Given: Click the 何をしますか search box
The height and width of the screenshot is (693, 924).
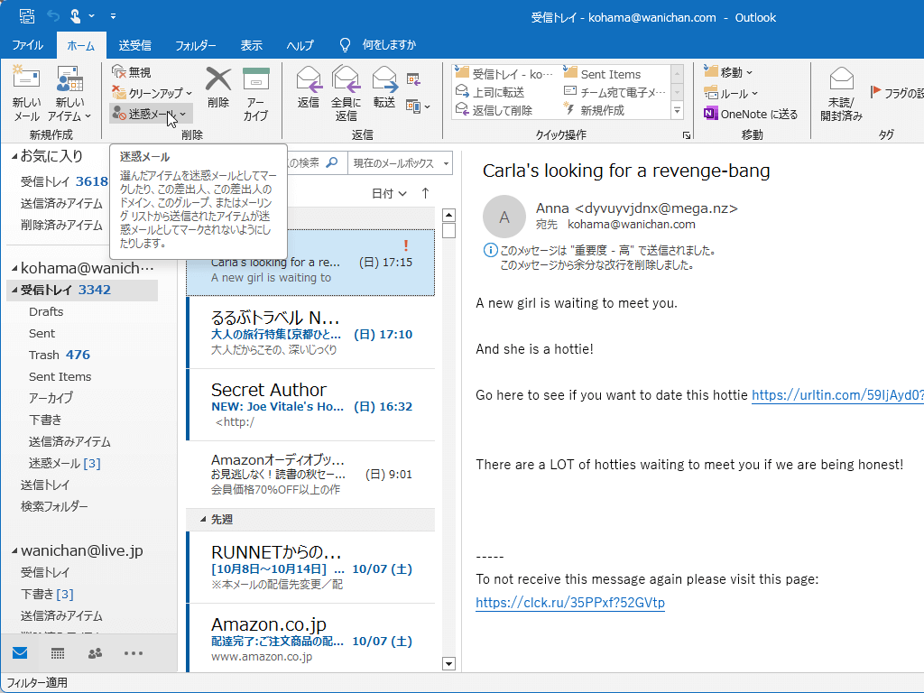Looking at the screenshot, I should click(378, 45).
